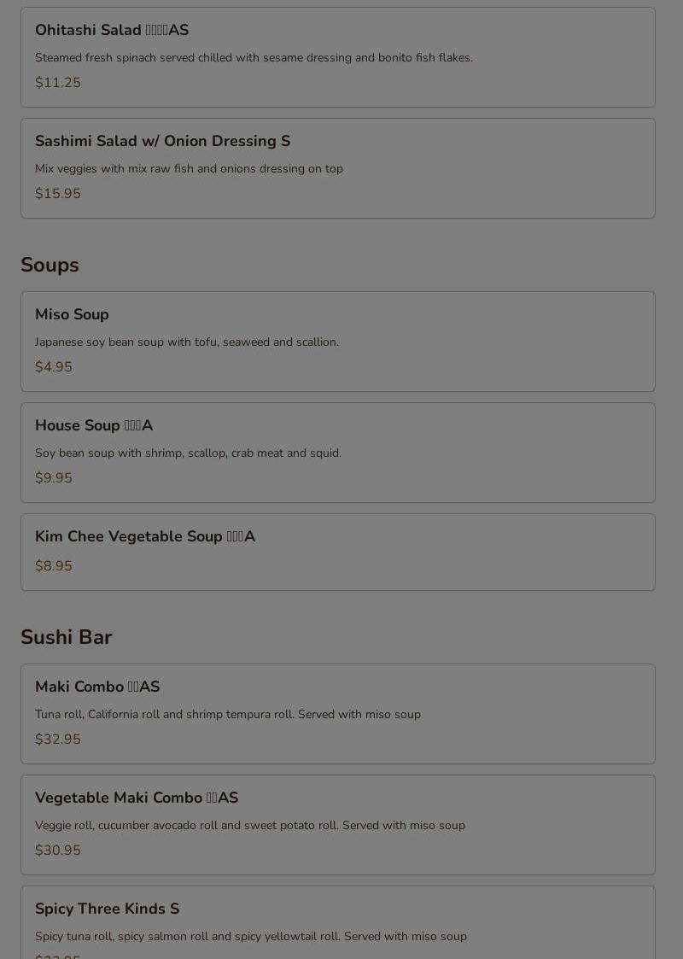Click the Sushi Bar section heading

[x=66, y=638]
